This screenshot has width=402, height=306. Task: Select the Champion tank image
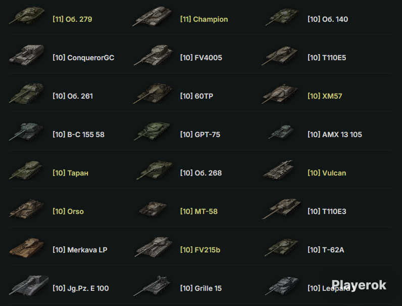coord(153,16)
